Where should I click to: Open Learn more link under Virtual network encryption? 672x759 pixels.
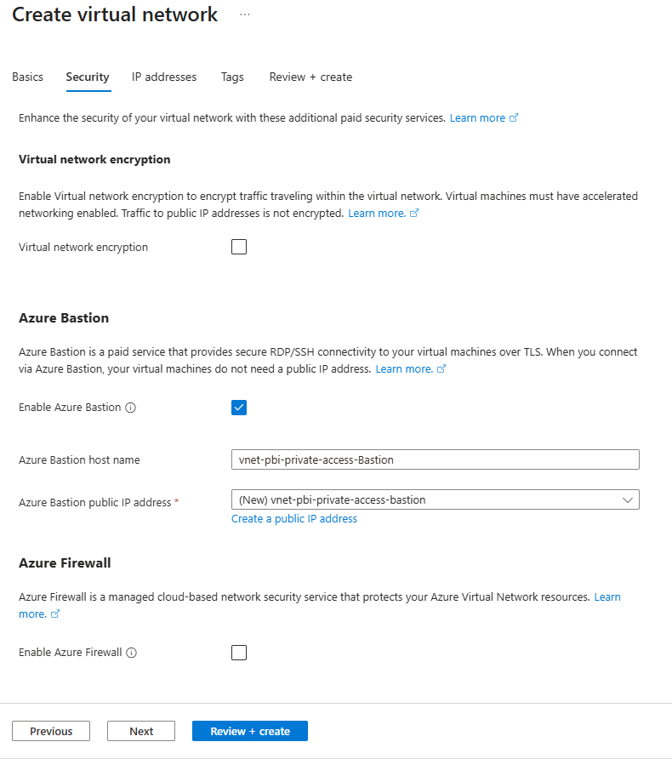click(x=377, y=214)
